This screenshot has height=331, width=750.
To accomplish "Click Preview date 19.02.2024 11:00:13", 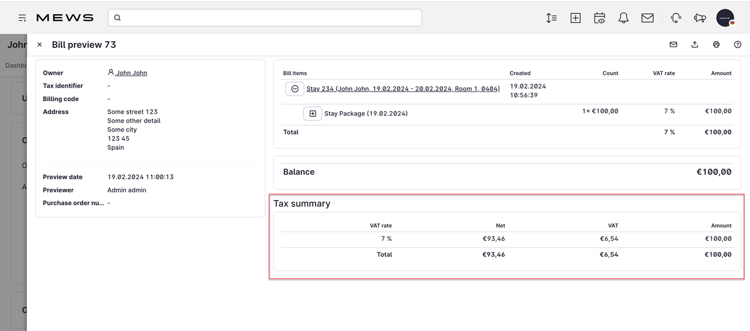I will pyautogui.click(x=141, y=177).
